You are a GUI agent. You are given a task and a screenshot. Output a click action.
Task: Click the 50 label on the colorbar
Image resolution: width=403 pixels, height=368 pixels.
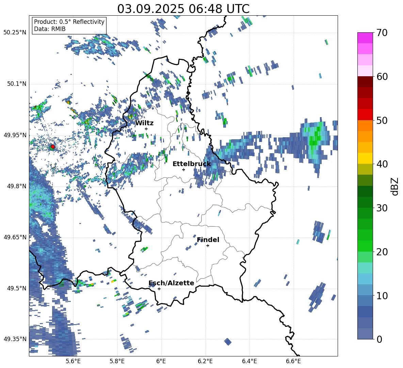pos(382,120)
